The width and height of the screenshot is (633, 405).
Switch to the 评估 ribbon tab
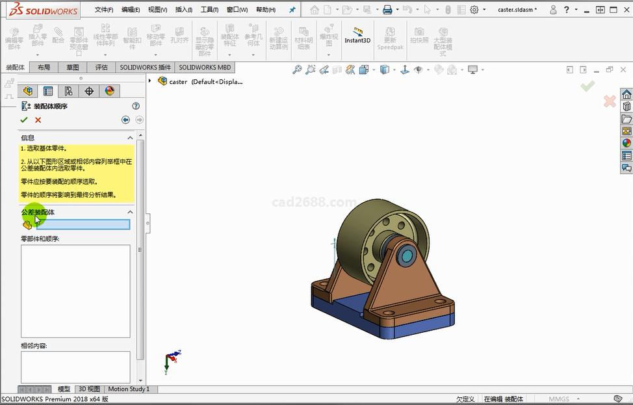[x=101, y=68]
